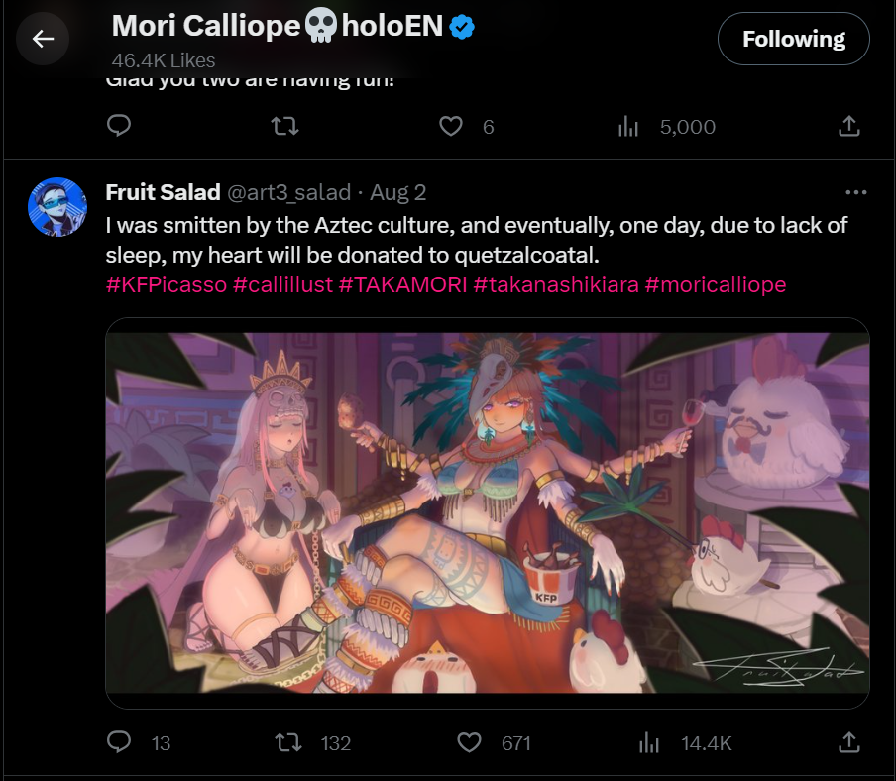Like the Fruit Salad tweet
The width and height of the screenshot is (896, 781).
(x=469, y=742)
